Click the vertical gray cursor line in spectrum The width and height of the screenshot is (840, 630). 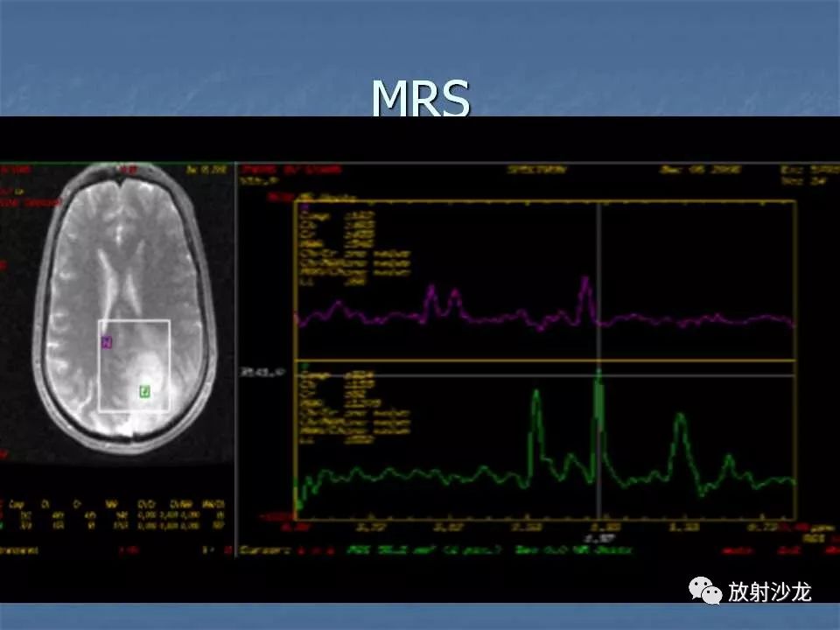pyautogui.click(x=598, y=359)
